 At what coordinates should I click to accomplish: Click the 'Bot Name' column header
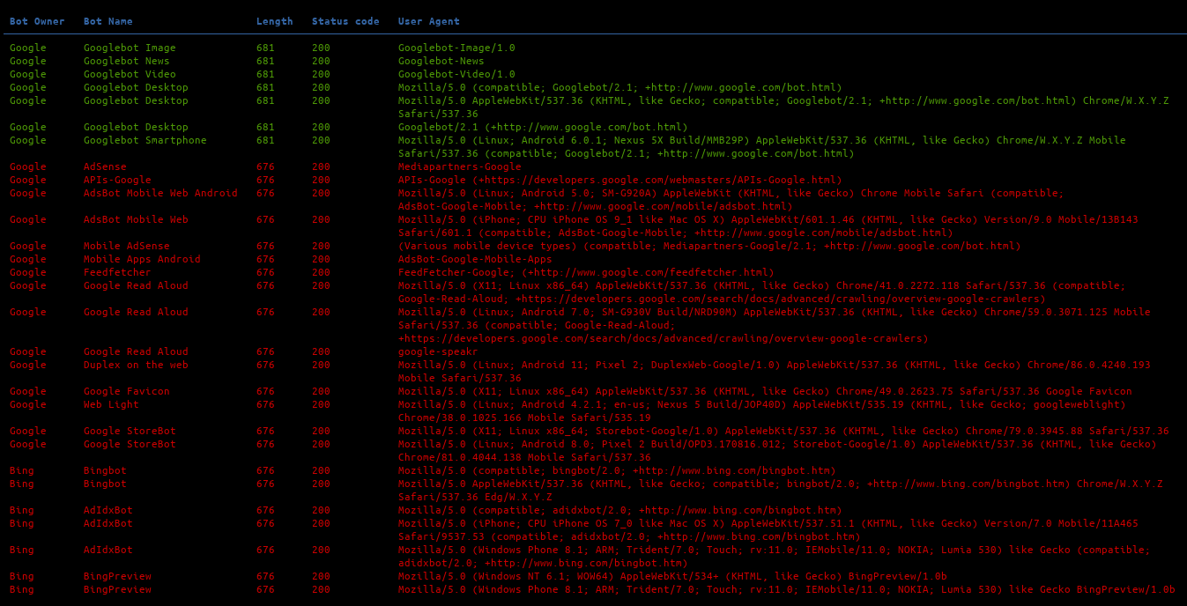[108, 21]
